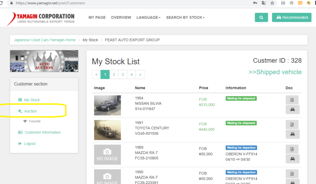Open document icon for Toyota Century row
The height and width of the screenshot is (184, 316).
click(x=292, y=124)
